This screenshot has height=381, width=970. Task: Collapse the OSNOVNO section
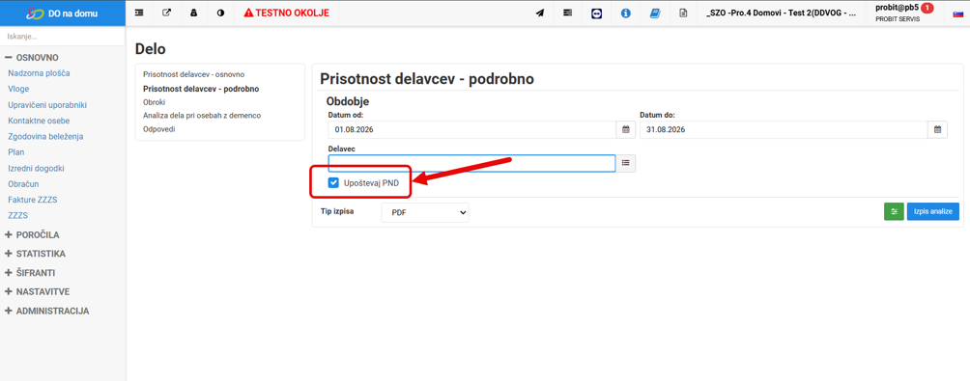click(32, 58)
